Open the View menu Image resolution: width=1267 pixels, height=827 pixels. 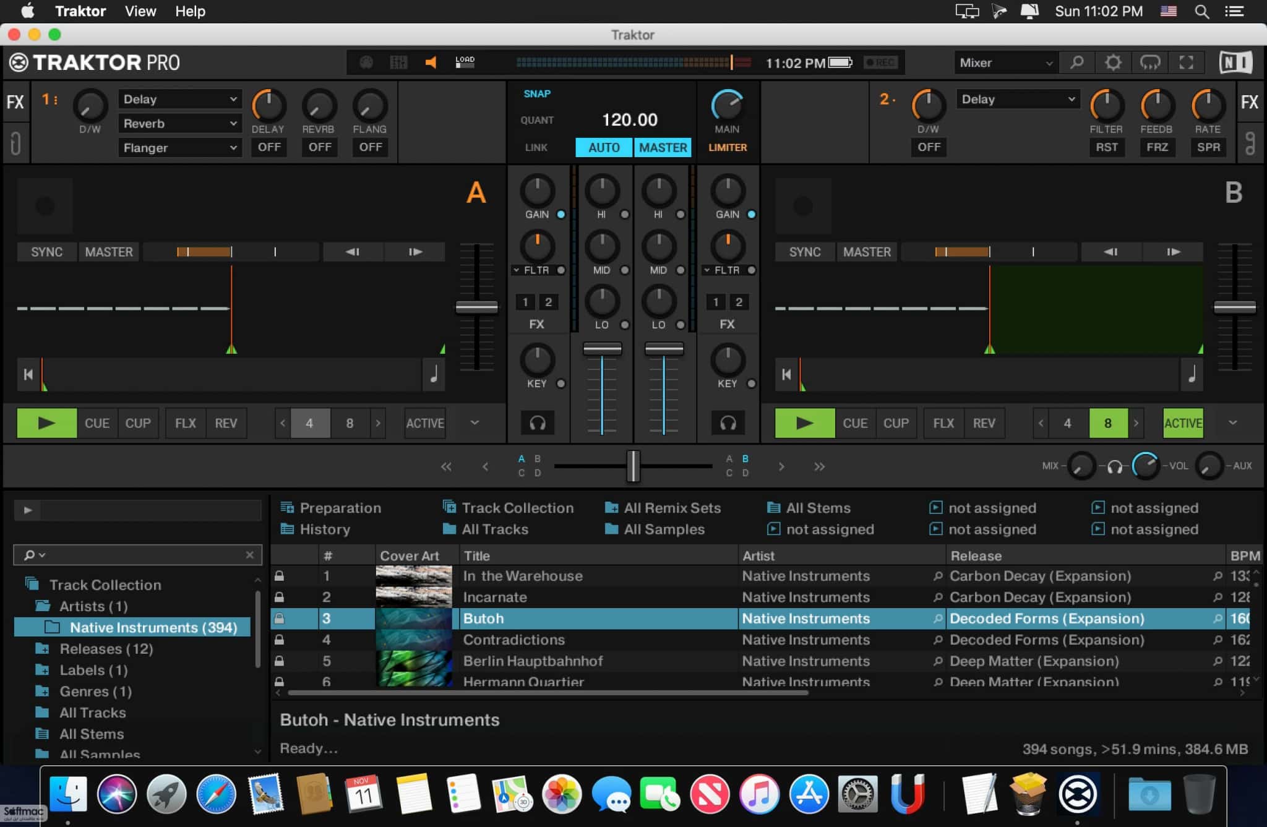[140, 11]
